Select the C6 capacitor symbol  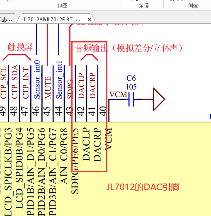pyautogui.click(x=131, y=99)
